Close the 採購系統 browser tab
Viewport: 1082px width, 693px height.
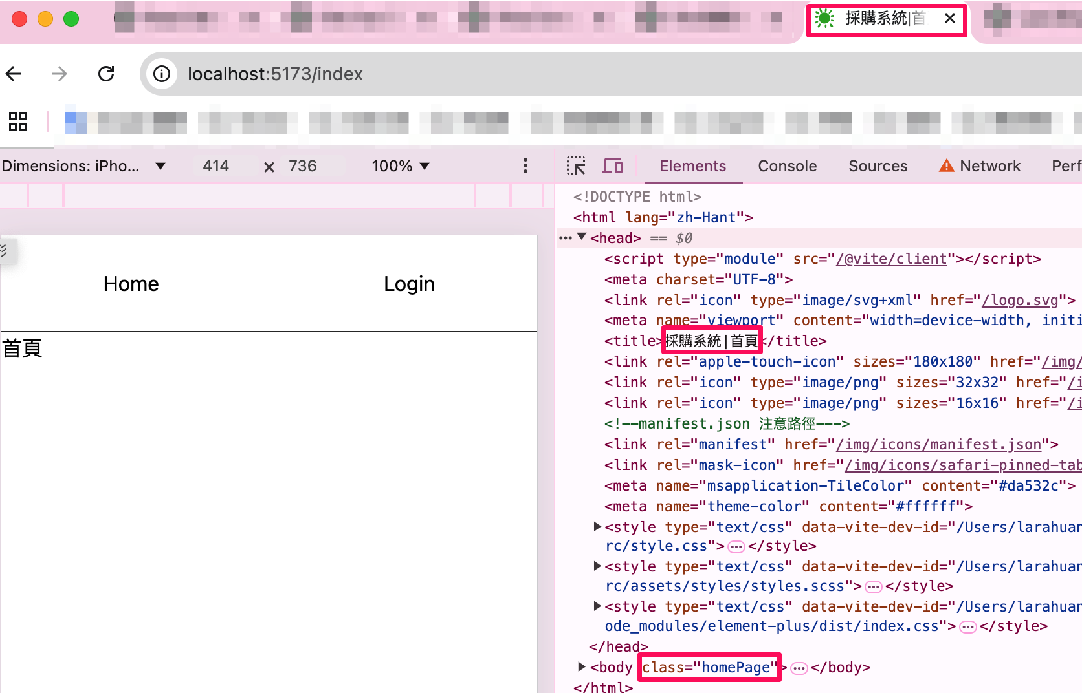pyautogui.click(x=950, y=19)
